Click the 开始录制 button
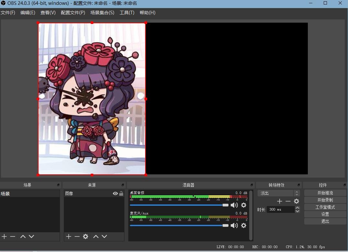Viewport: 348px width, 252px height. point(325,200)
